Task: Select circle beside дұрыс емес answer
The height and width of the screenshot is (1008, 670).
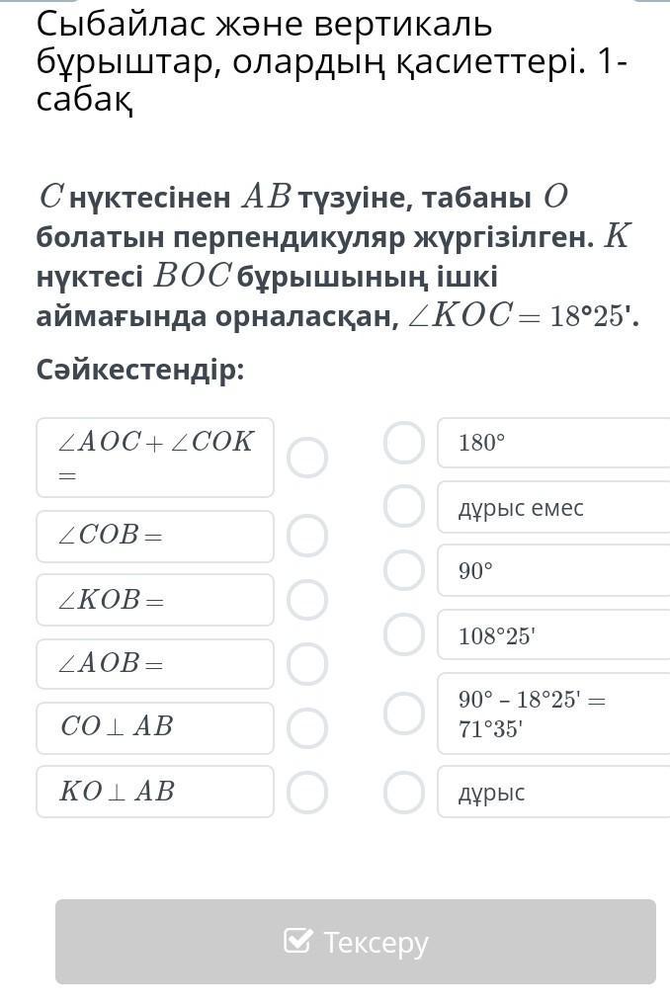Action: (404, 507)
